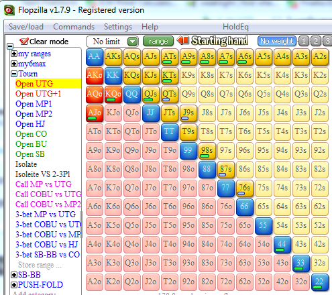
Task: Select weight preset 1 button
Action: (x=304, y=41)
